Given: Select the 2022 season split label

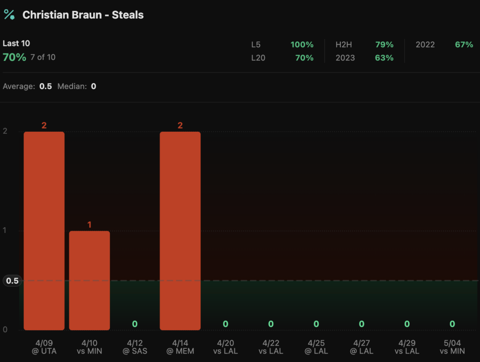Looking at the screenshot, I should (425, 45).
